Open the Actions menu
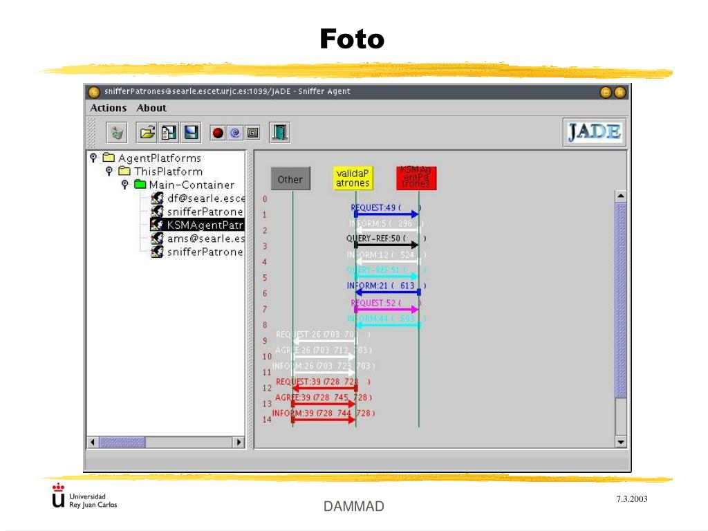Viewport: 708px width, 531px height. pyautogui.click(x=109, y=108)
